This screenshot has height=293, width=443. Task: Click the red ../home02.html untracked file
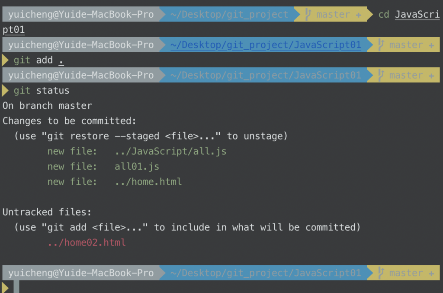(87, 242)
